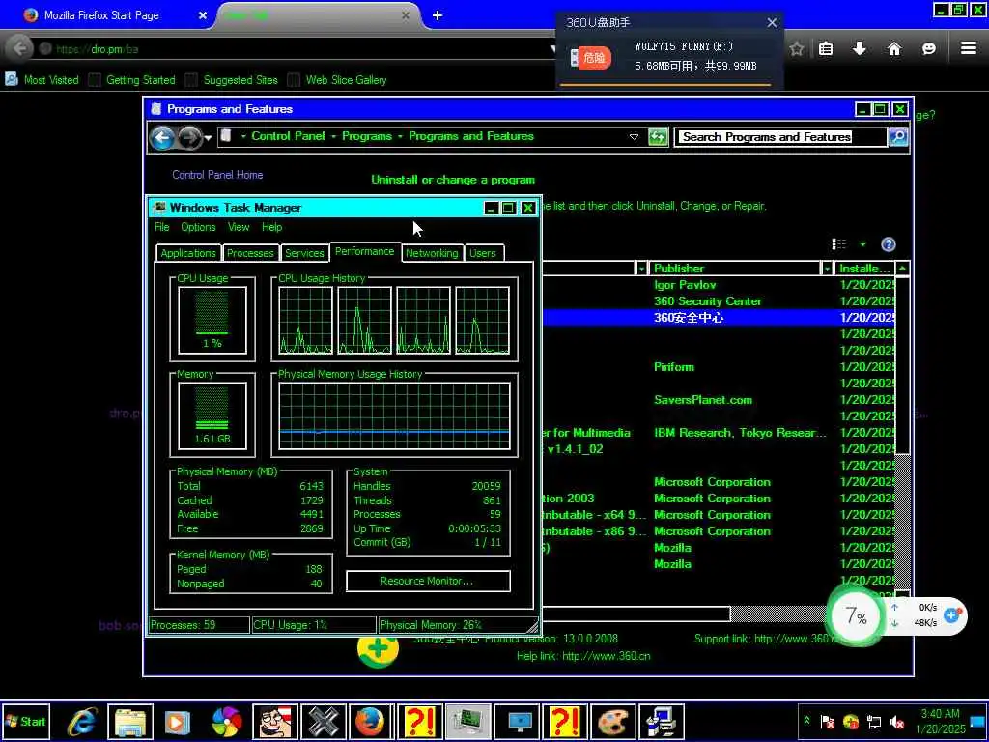
Task: Close the 360 U-disk helper popup
Action: point(772,23)
